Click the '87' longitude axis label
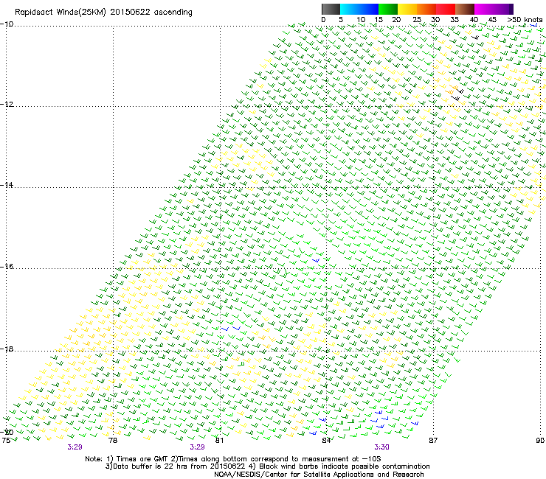 point(433,441)
